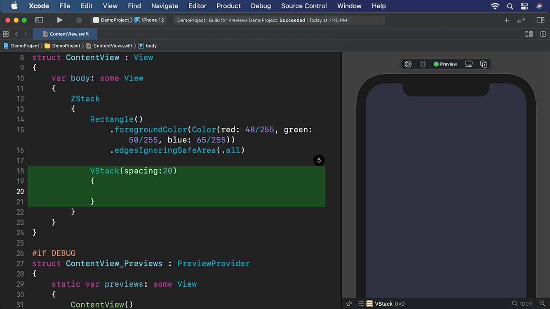Open DemoProject folder in jump bar
The height and width of the screenshot is (309, 550).
tap(62, 46)
